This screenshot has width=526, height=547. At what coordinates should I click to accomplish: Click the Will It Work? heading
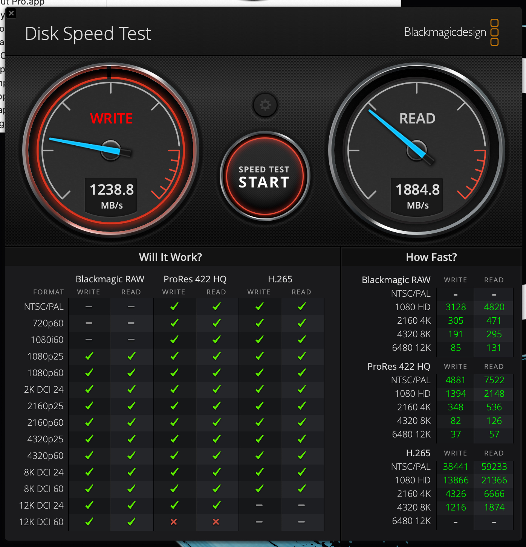(x=171, y=257)
